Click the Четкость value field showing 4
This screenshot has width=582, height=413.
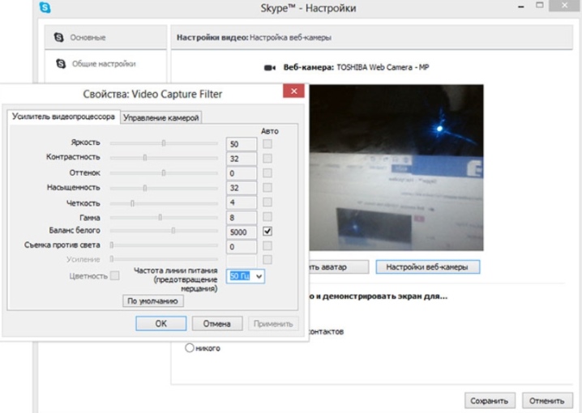(242, 202)
